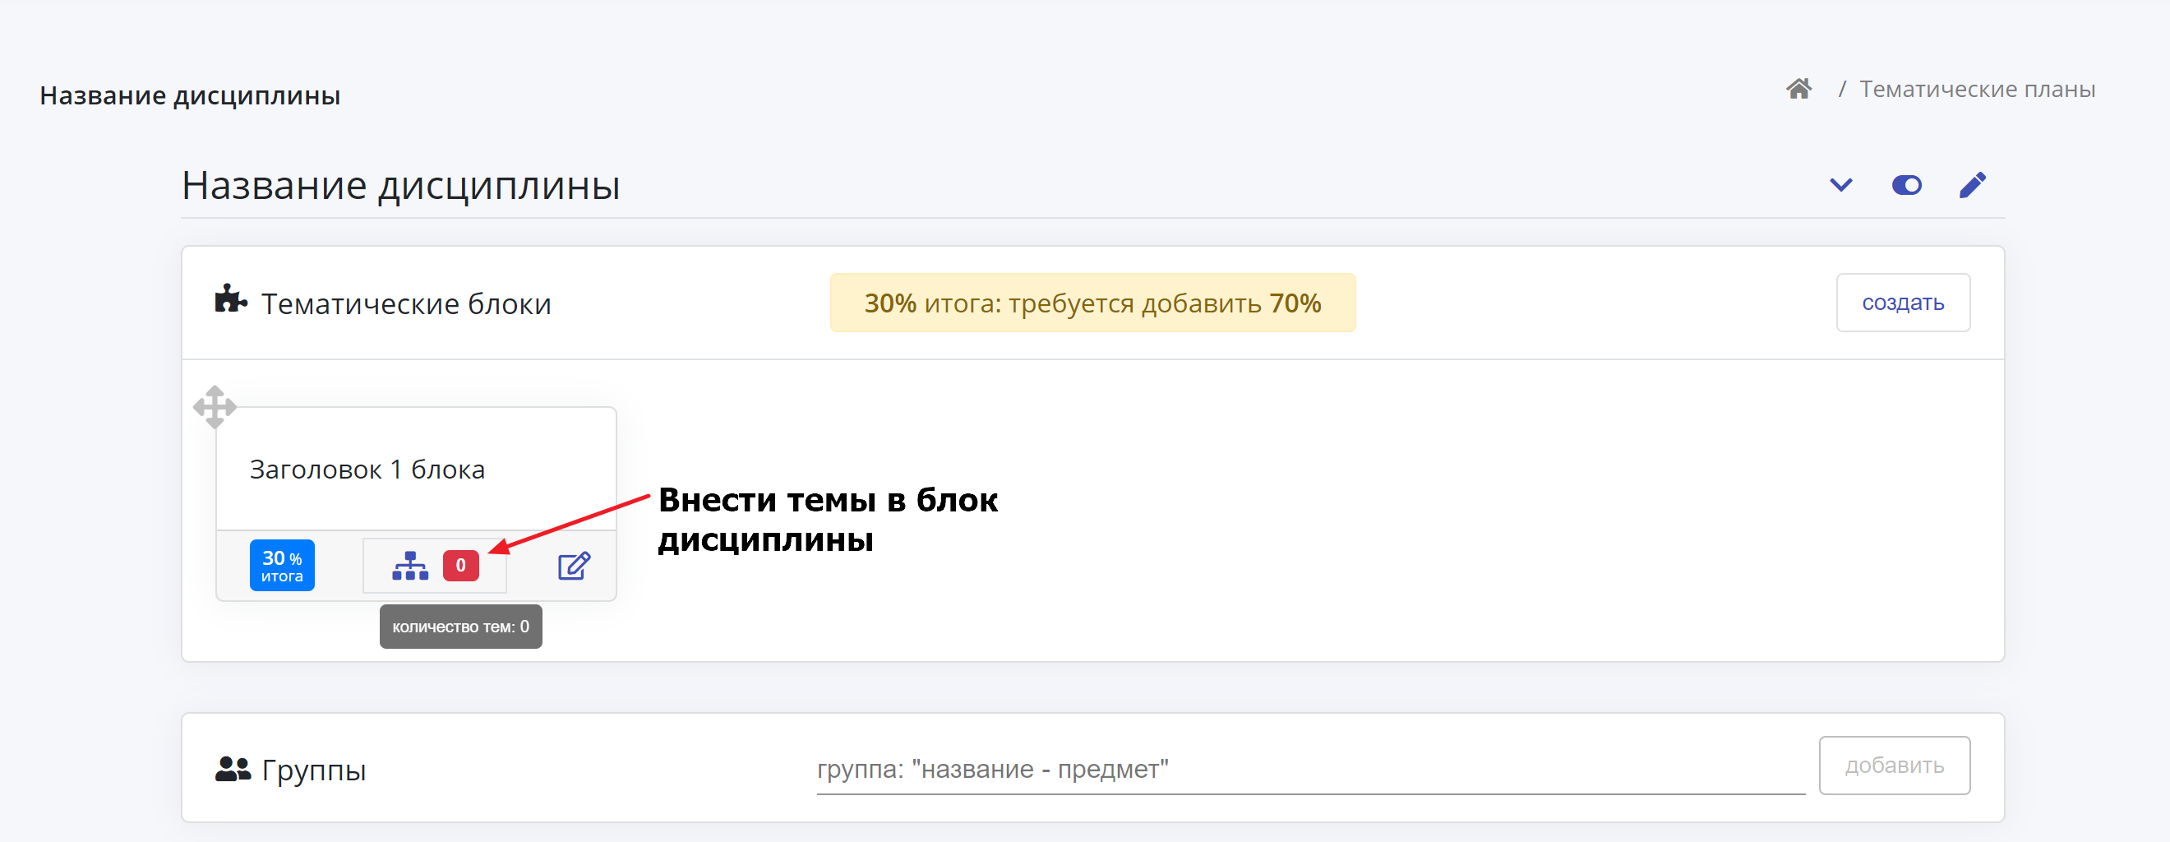Open Тематические планы breadcrumb link
This screenshot has width=2170, height=842.
(x=1977, y=89)
